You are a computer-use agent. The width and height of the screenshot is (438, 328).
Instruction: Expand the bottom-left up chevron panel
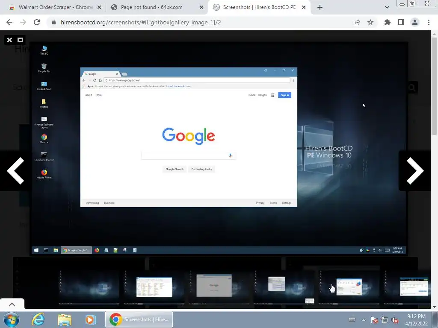pyautogui.click(x=12, y=304)
